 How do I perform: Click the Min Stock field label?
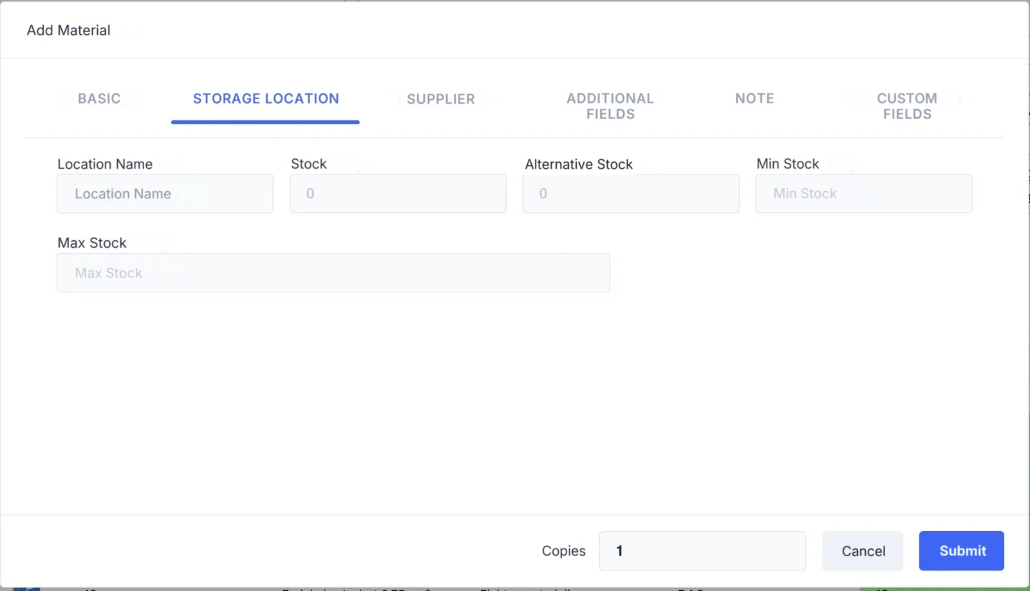point(788,164)
